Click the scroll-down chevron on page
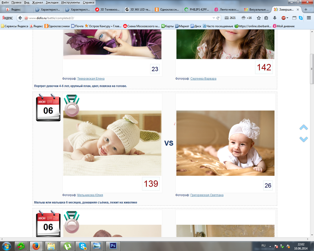This screenshot has width=314, height=251. click(303, 139)
